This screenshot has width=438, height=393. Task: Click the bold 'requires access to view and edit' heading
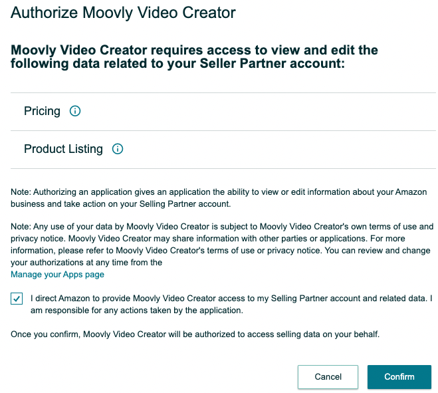(194, 57)
